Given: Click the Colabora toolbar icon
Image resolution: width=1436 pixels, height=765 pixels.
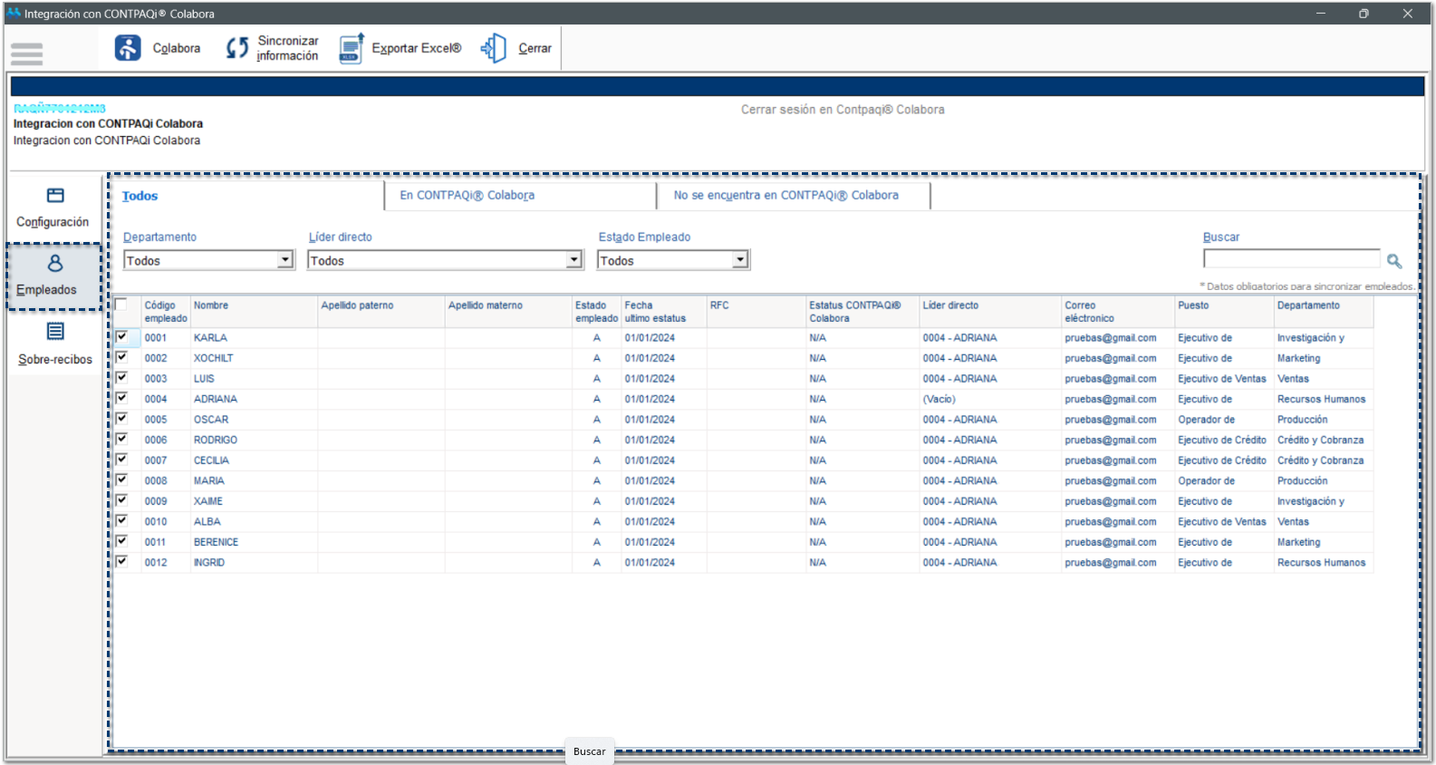Looking at the screenshot, I should pos(128,48).
